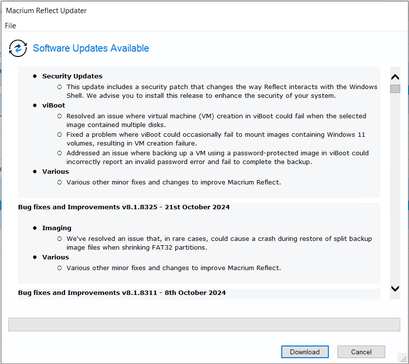Image resolution: width=409 pixels, height=364 pixels.
Task: Click the Software Updates Available heading
Action: [91, 48]
